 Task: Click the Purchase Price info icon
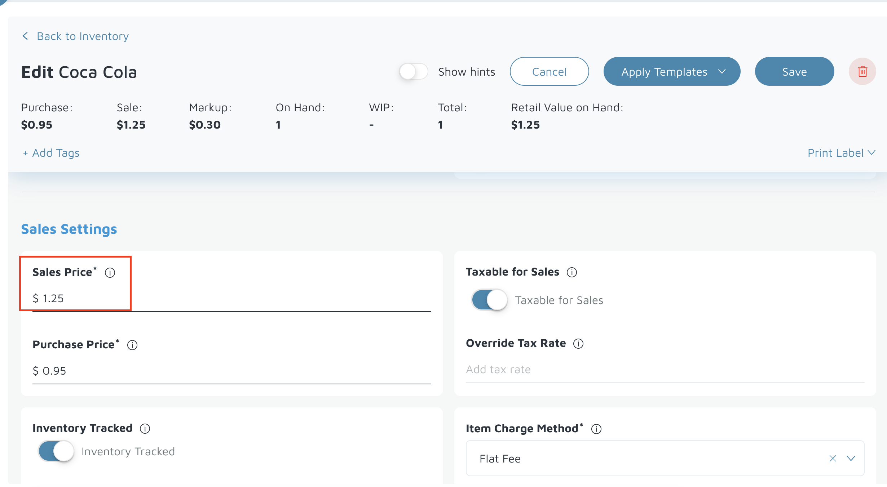click(132, 345)
